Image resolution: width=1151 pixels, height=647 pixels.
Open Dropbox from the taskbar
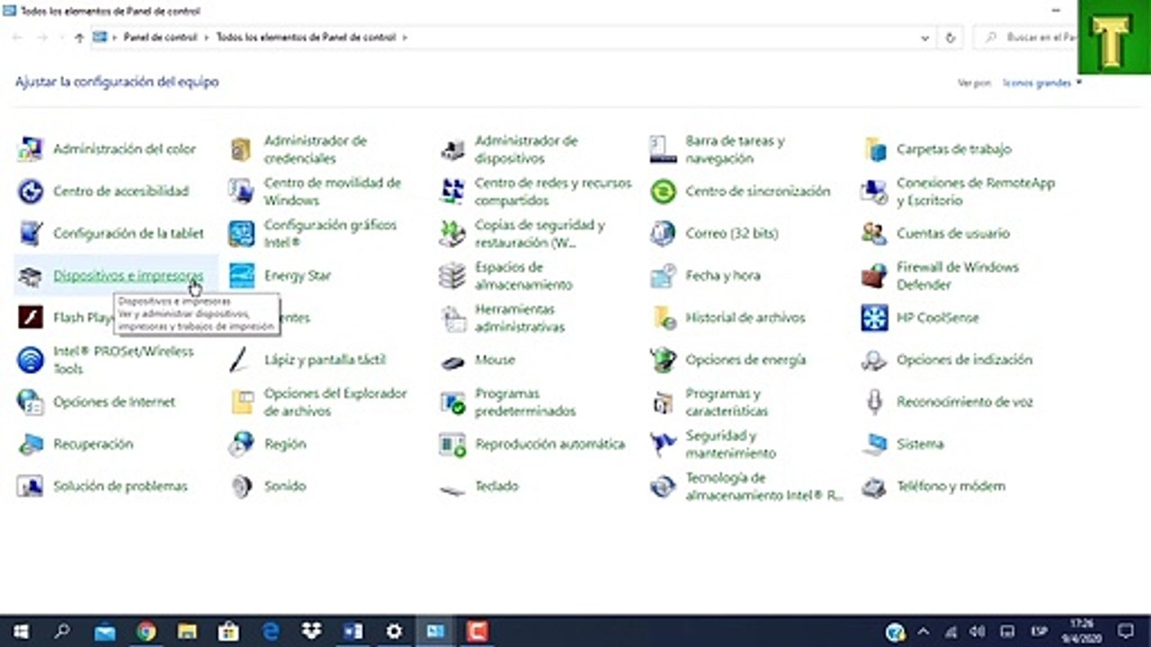(x=311, y=632)
